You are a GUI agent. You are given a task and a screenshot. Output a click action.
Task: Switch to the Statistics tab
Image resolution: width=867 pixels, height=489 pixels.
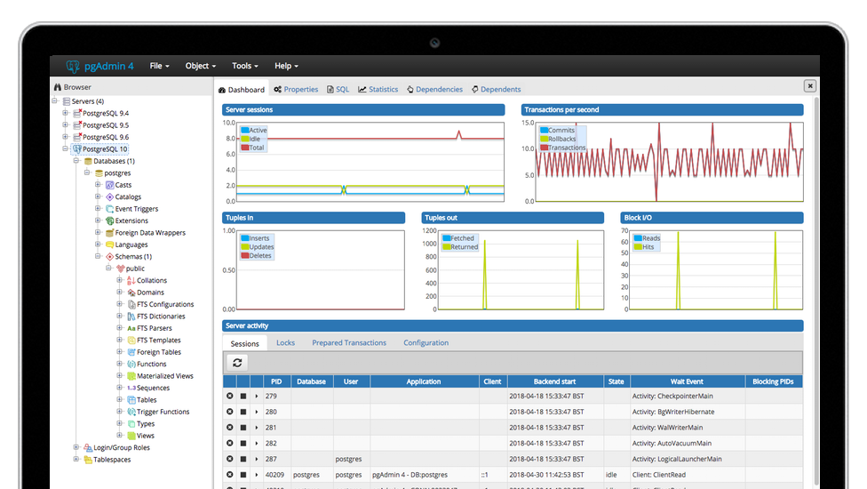[378, 89]
